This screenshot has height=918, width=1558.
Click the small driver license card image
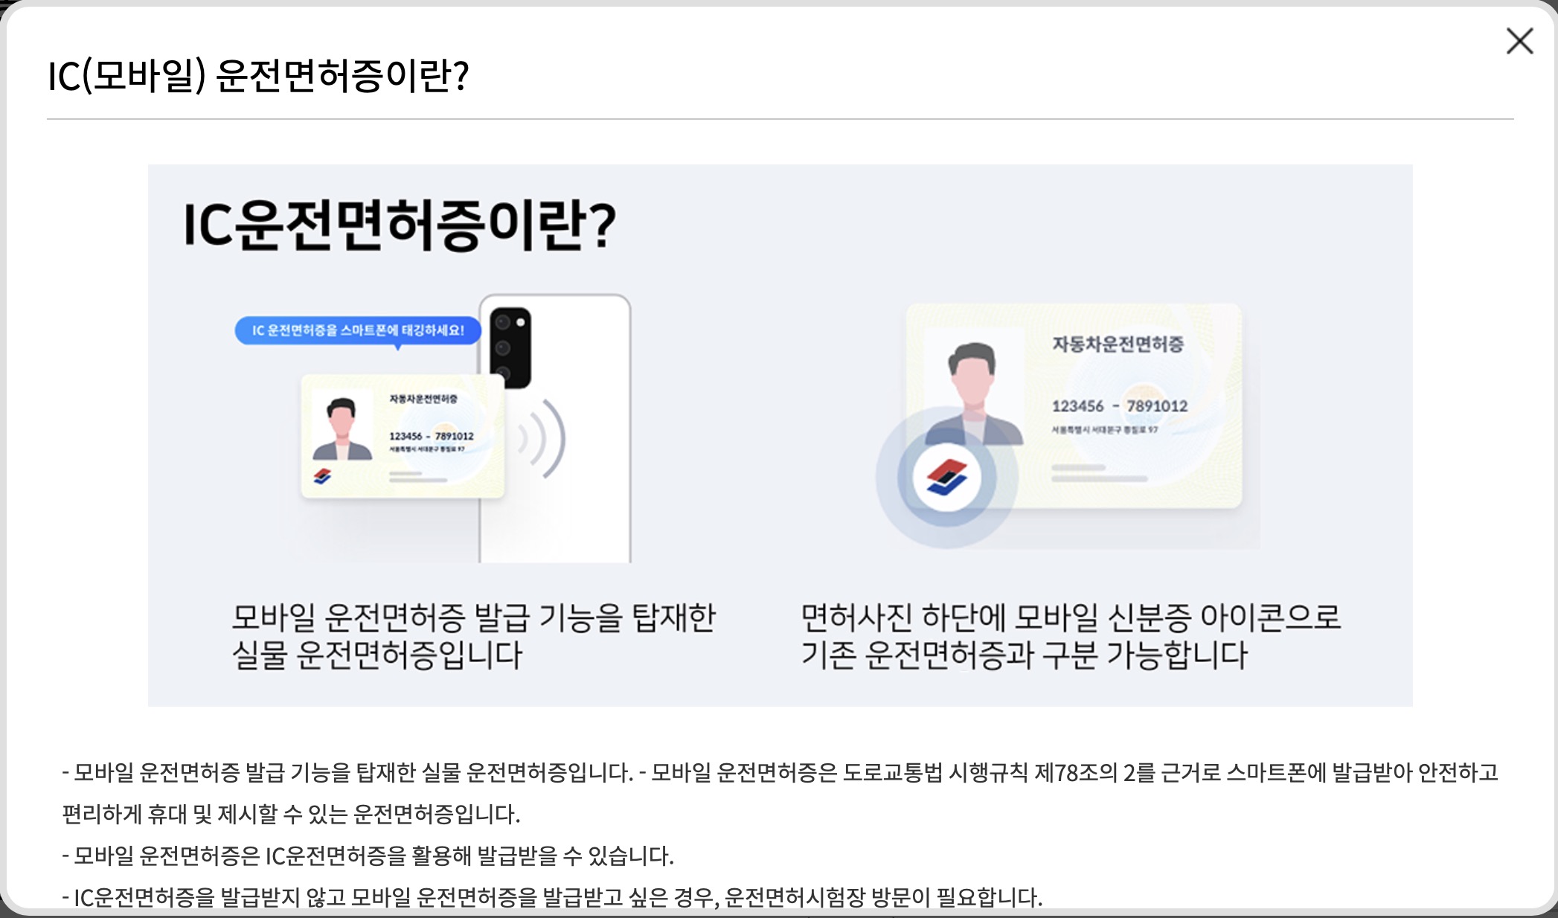click(403, 436)
